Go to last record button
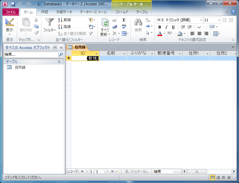 113,171
